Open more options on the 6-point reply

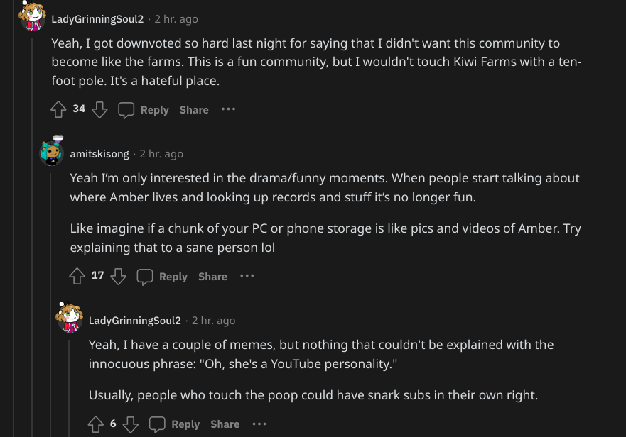[x=259, y=424]
